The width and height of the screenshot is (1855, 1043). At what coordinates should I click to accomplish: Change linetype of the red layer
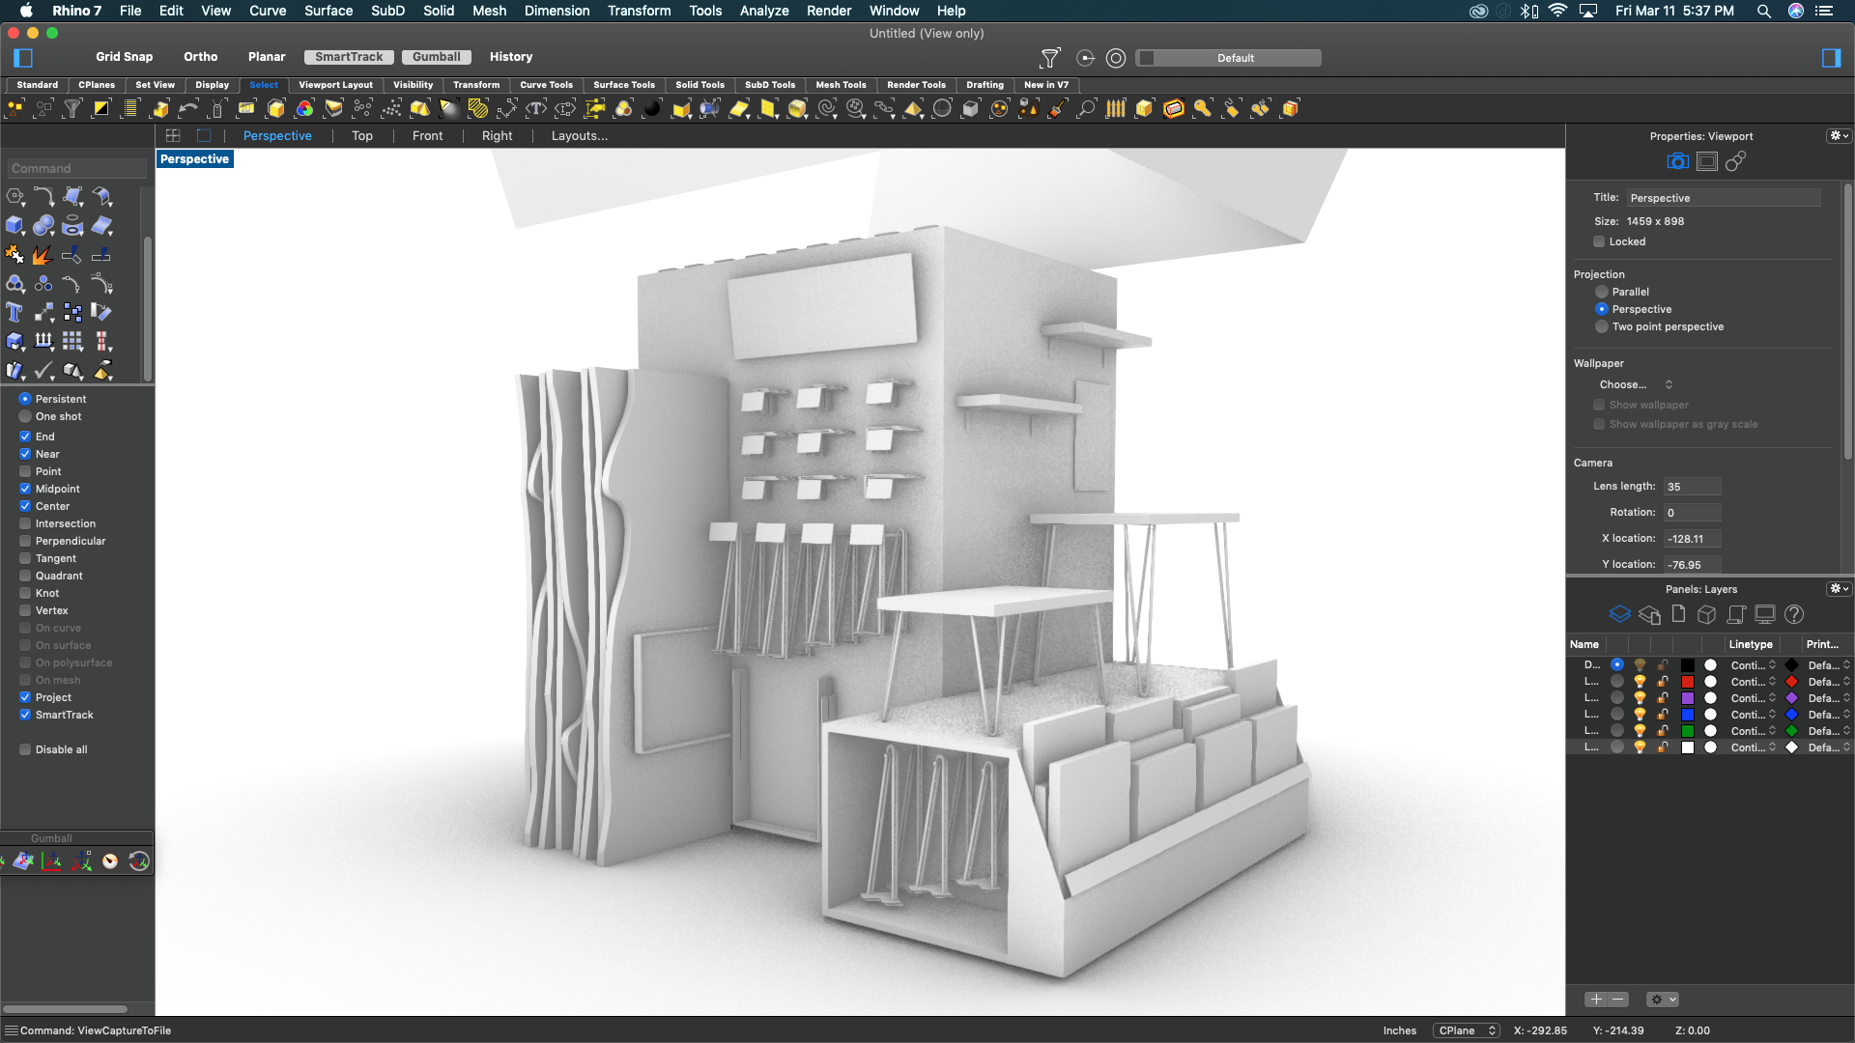click(x=1753, y=682)
